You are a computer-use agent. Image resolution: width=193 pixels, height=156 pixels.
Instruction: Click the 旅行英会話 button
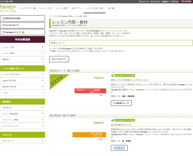(x=119, y=148)
